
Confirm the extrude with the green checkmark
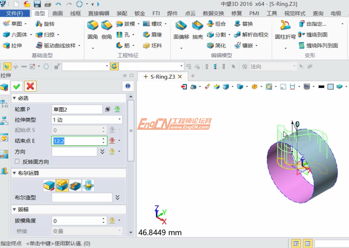pyautogui.click(x=17, y=86)
